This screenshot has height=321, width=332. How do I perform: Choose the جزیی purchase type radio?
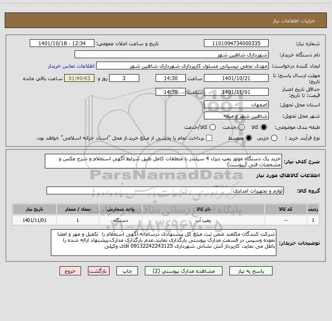click(x=274, y=138)
